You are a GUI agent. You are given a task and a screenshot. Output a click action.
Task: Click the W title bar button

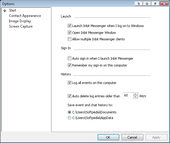pyautogui.click(x=147, y=4)
